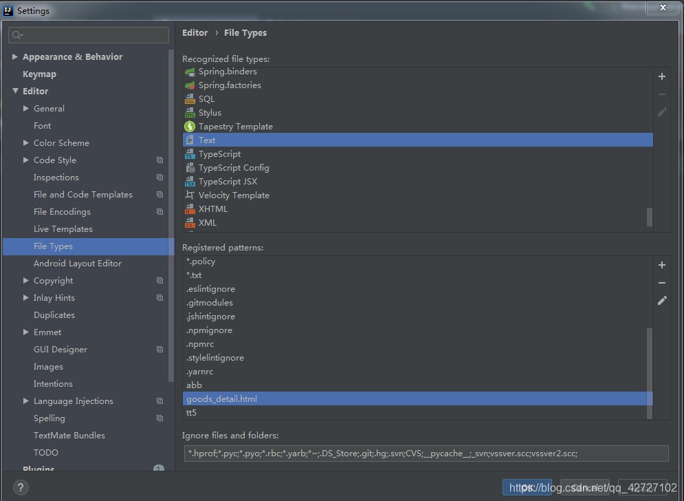Open Android Layout Editor settings
This screenshot has width=684, height=501.
pos(78,264)
